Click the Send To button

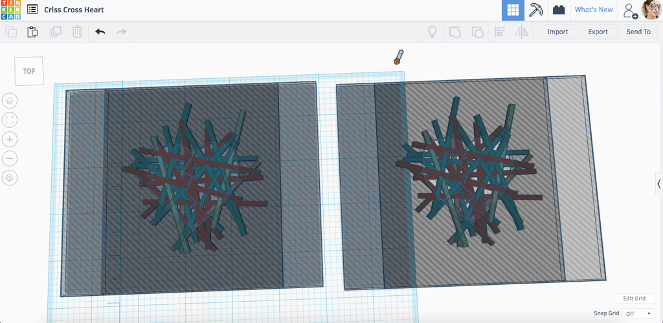pyautogui.click(x=638, y=32)
